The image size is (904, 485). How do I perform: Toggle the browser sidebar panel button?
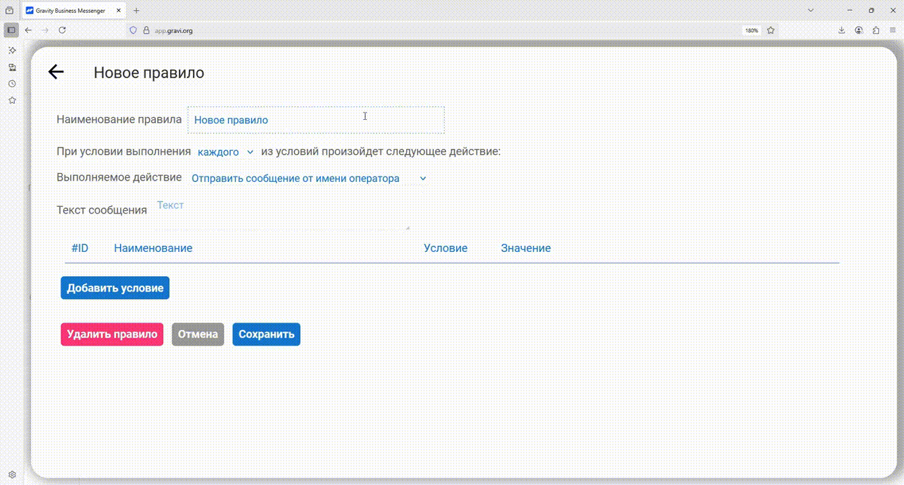[11, 30]
